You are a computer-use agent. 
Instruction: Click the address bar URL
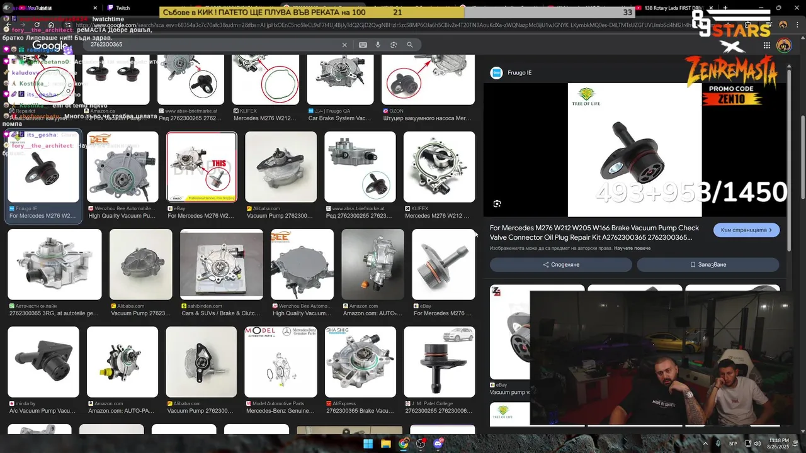(x=384, y=25)
